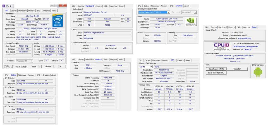268x127 pixels.
Task: In the titled CPU-Z window, open Memory tab
Action: [31, 11]
